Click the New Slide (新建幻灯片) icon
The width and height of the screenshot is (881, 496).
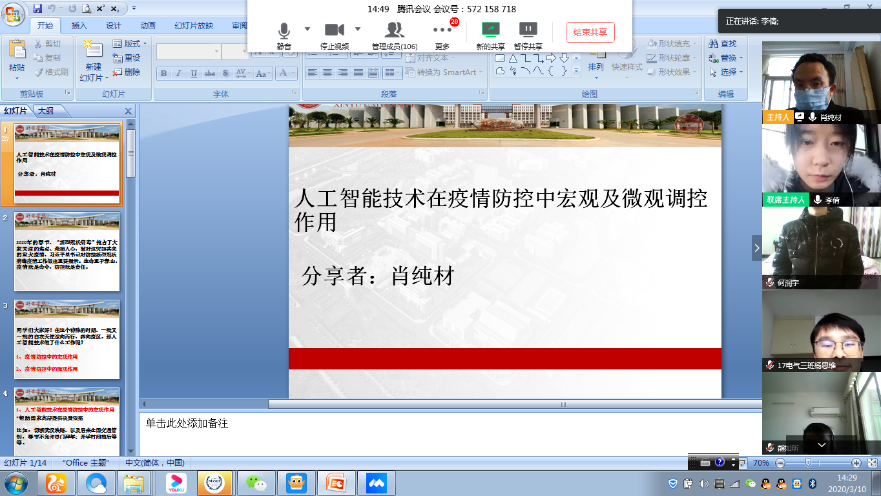pos(93,50)
